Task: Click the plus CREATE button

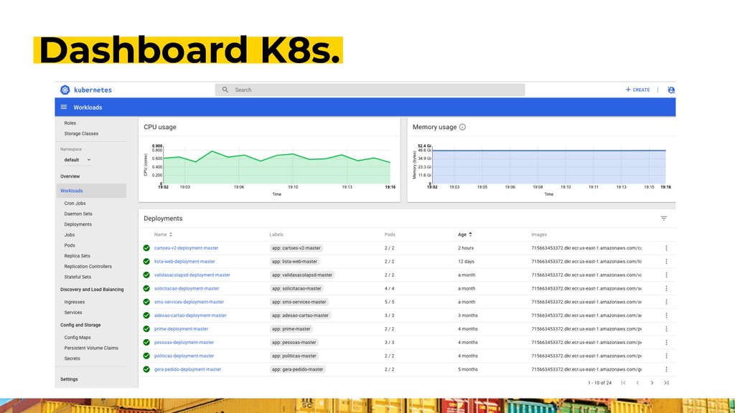Action: click(637, 90)
